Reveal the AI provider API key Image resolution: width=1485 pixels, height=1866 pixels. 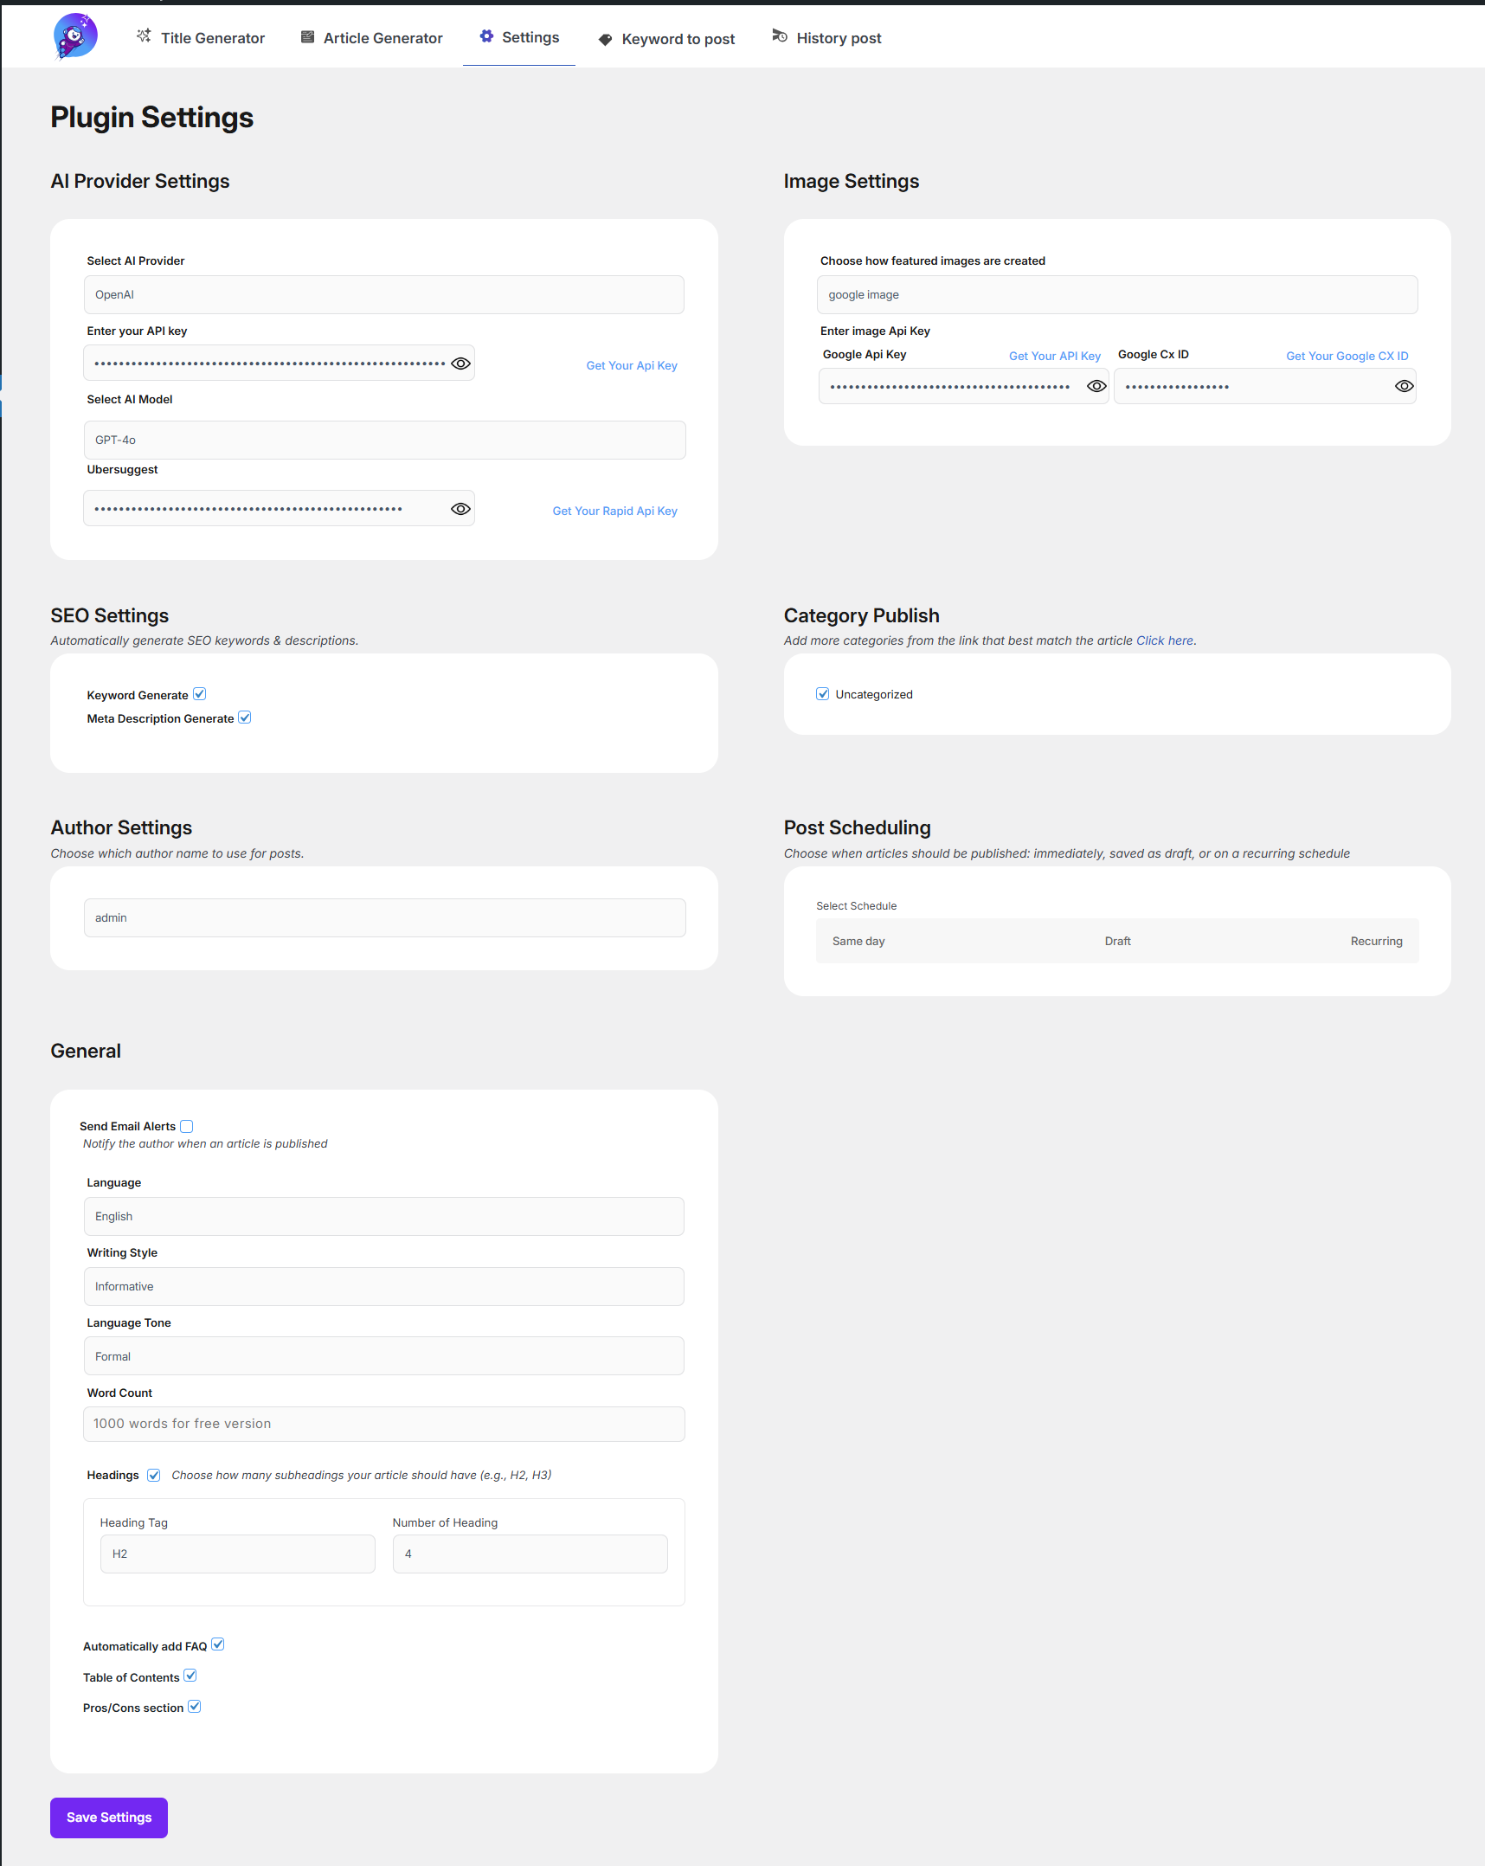click(460, 364)
